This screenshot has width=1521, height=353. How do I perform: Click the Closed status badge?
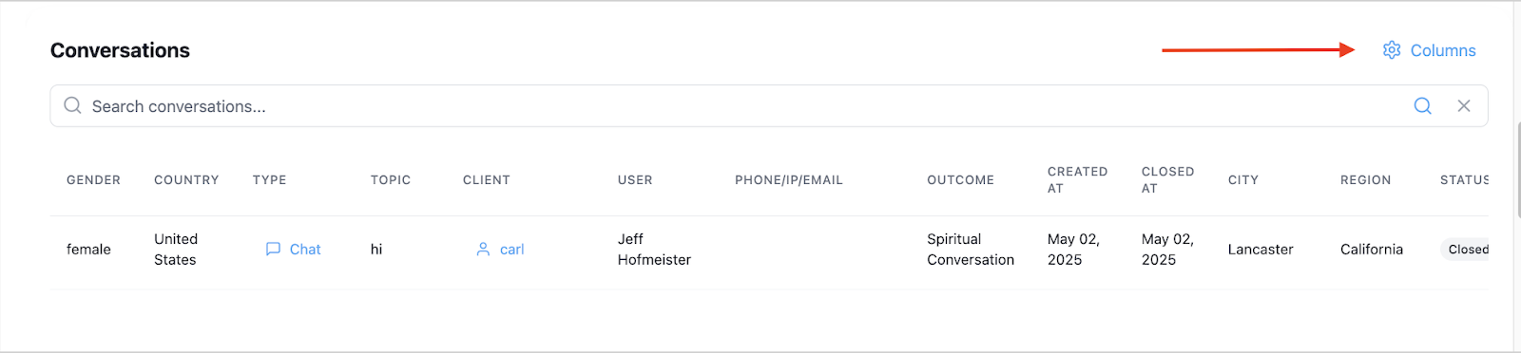pyautogui.click(x=1466, y=250)
